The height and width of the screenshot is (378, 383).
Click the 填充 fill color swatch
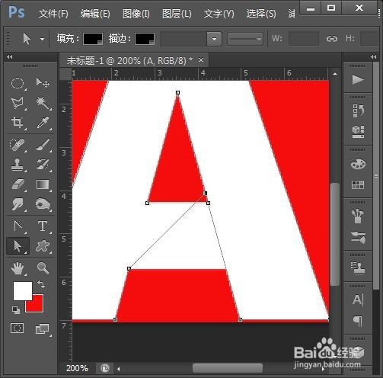click(93, 39)
